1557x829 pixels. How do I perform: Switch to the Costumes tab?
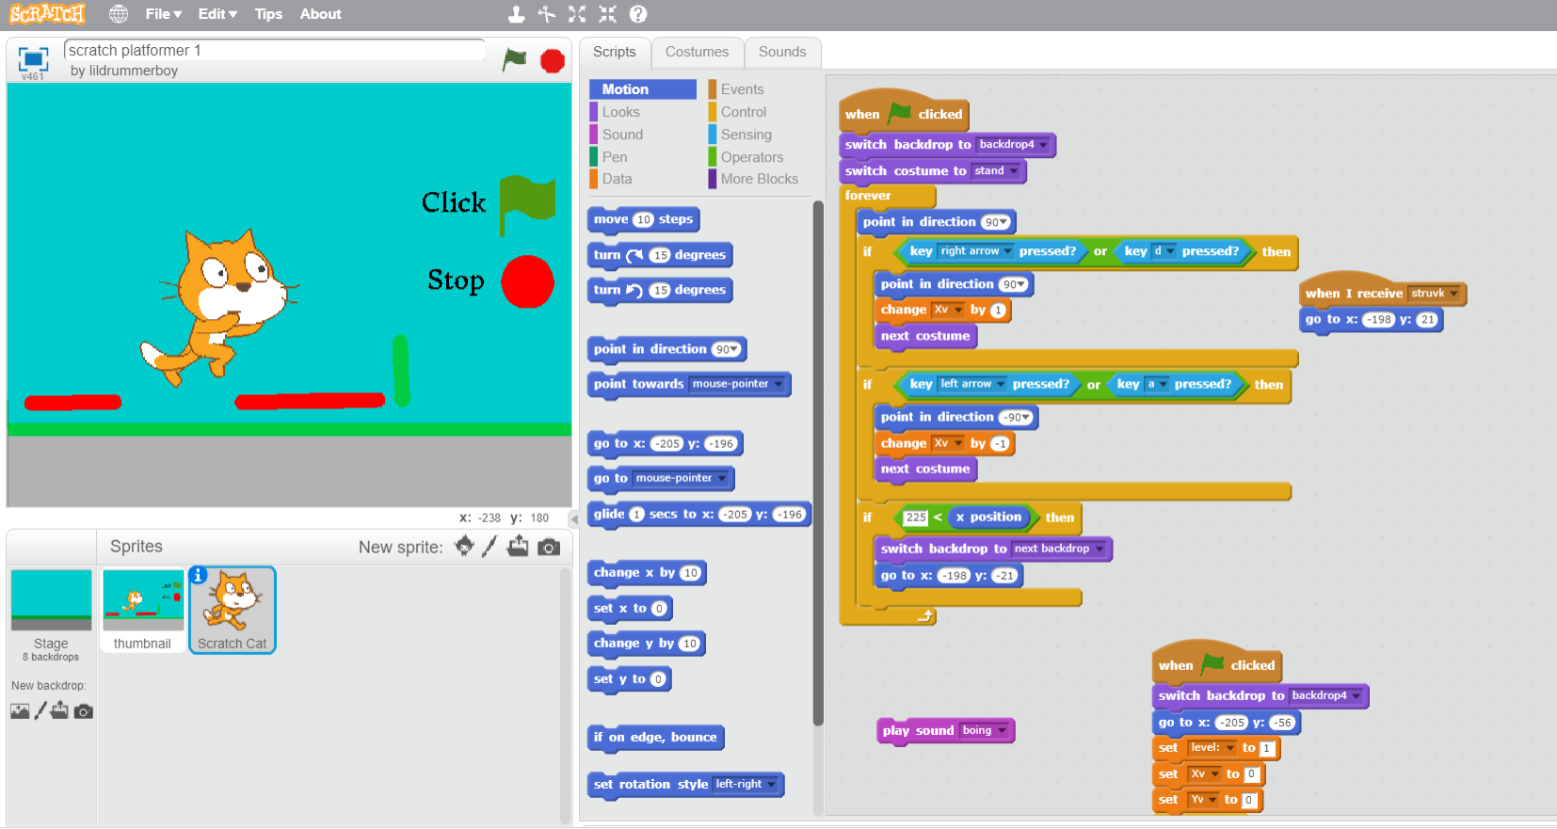click(697, 52)
